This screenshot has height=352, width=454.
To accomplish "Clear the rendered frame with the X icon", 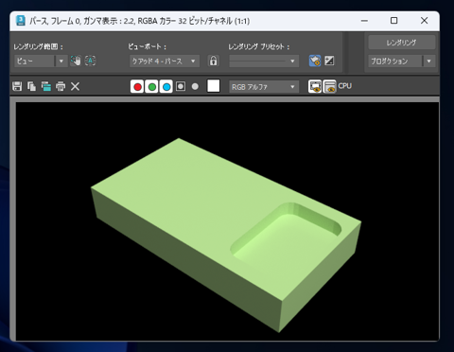I will coord(75,86).
